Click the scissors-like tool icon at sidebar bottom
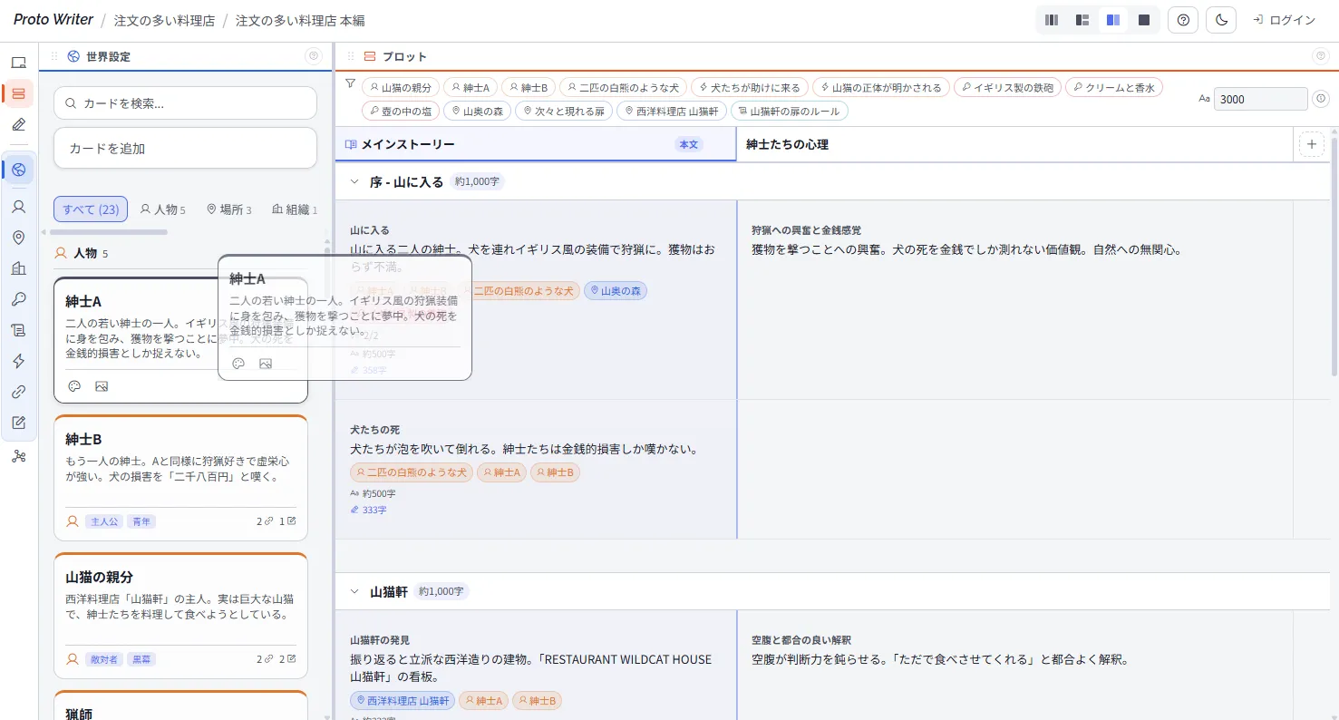1339x720 pixels. pyautogui.click(x=19, y=456)
